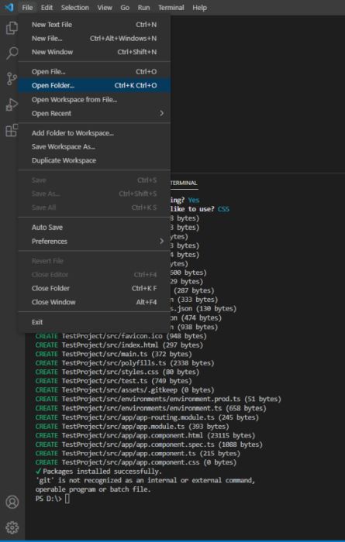This screenshot has width=345, height=542.
Task: Choose Close Window
Action: (94, 302)
